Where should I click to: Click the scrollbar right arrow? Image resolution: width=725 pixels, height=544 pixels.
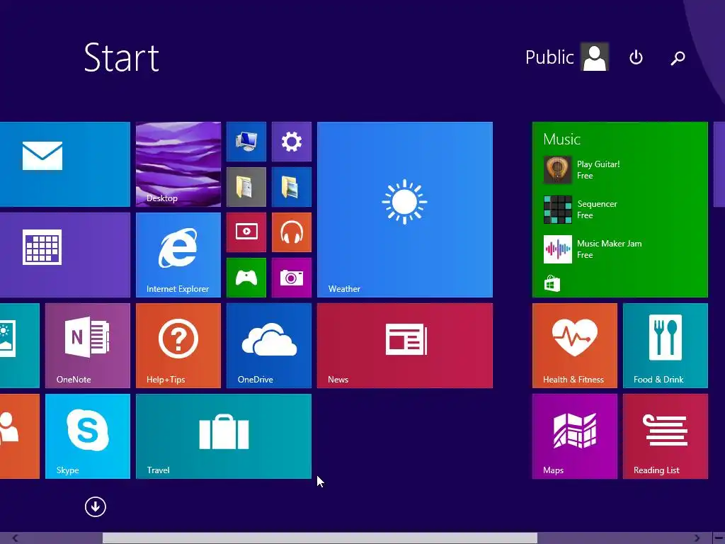[697, 538]
